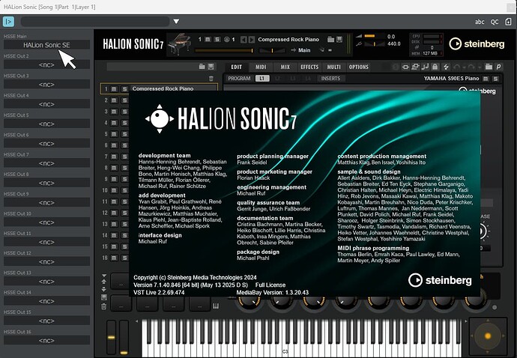Open the HSSE Out 3 routing field
The width and height of the screenshot is (517, 358).
pos(46,85)
